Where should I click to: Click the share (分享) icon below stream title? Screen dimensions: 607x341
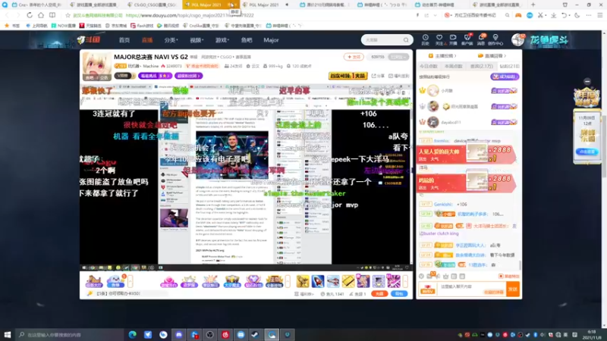378,76
